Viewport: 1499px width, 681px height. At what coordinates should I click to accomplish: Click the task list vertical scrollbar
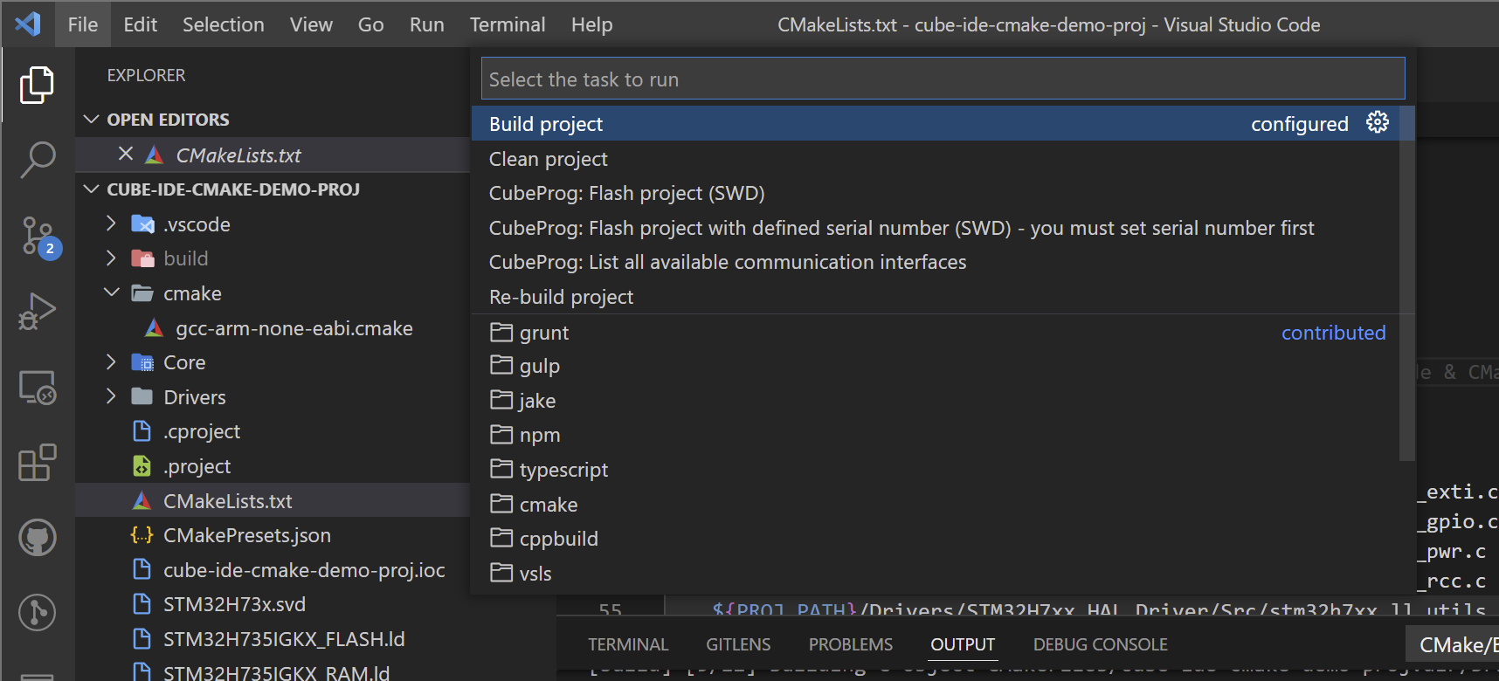tap(1406, 284)
